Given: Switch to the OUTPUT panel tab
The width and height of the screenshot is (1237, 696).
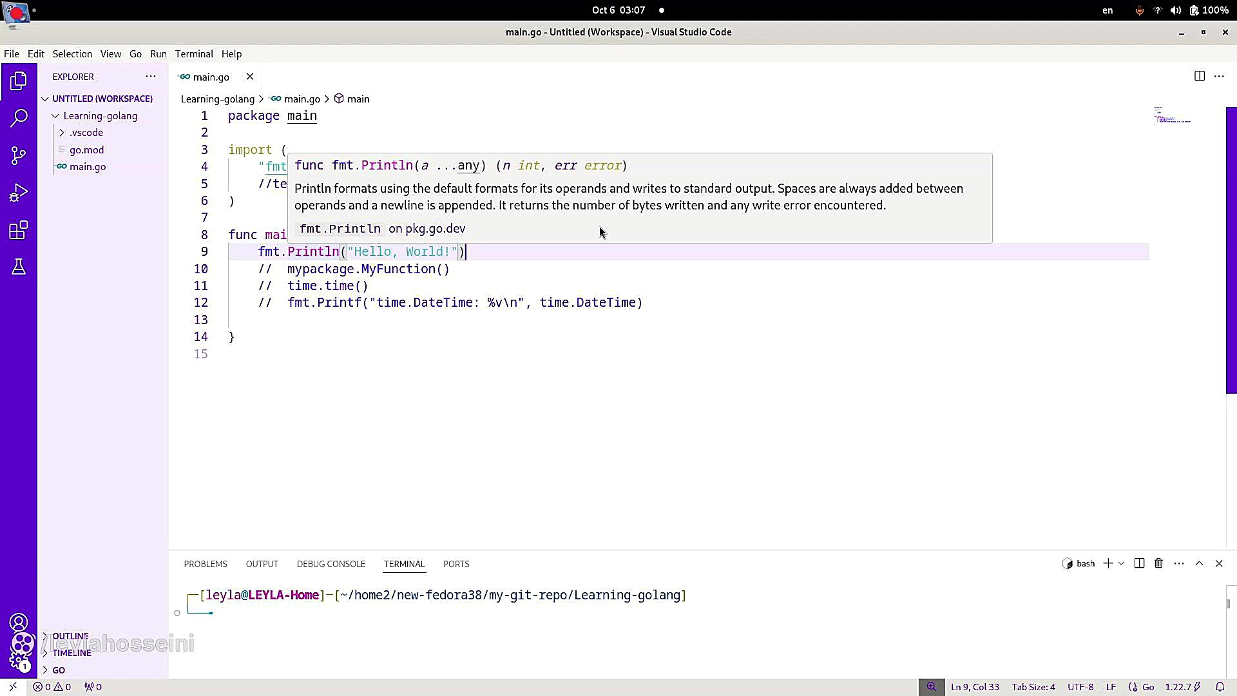Looking at the screenshot, I should [262, 564].
